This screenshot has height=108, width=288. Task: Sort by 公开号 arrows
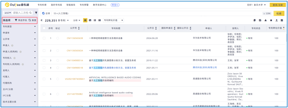[79, 28]
